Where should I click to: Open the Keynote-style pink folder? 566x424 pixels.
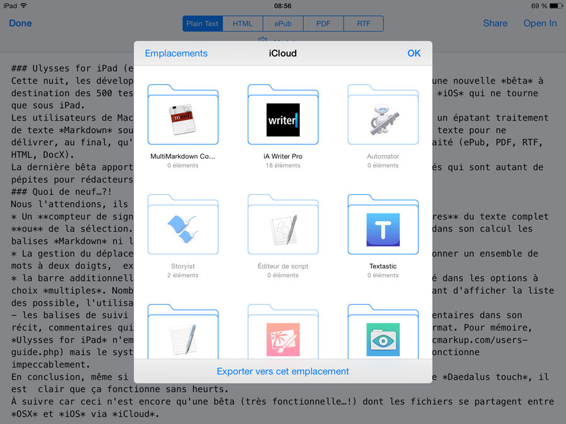point(283,332)
